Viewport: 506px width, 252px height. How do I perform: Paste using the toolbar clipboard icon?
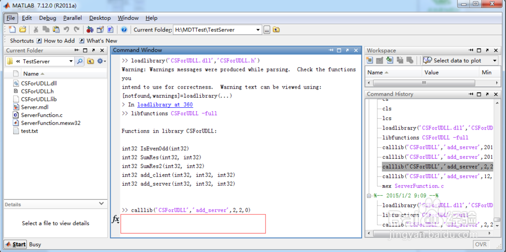point(56,30)
